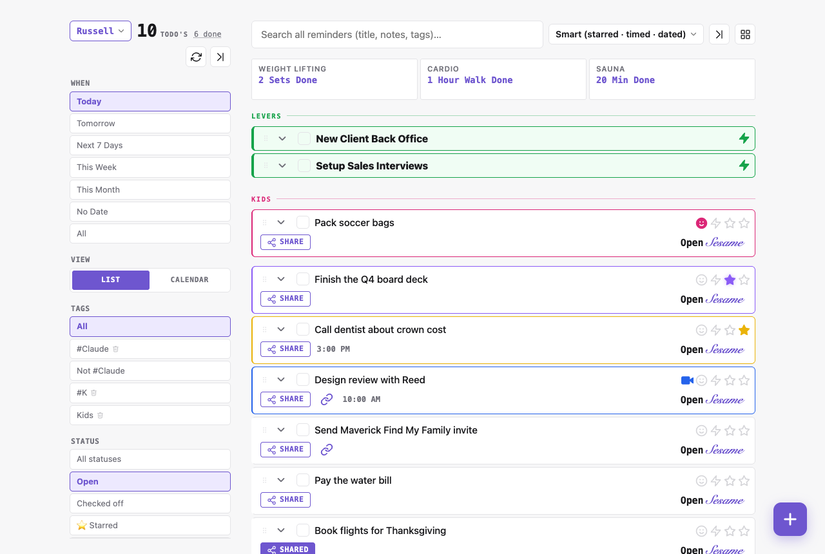825x554 pixels.
Task: Delete the Kids tag with trash icon
Action: 101,415
